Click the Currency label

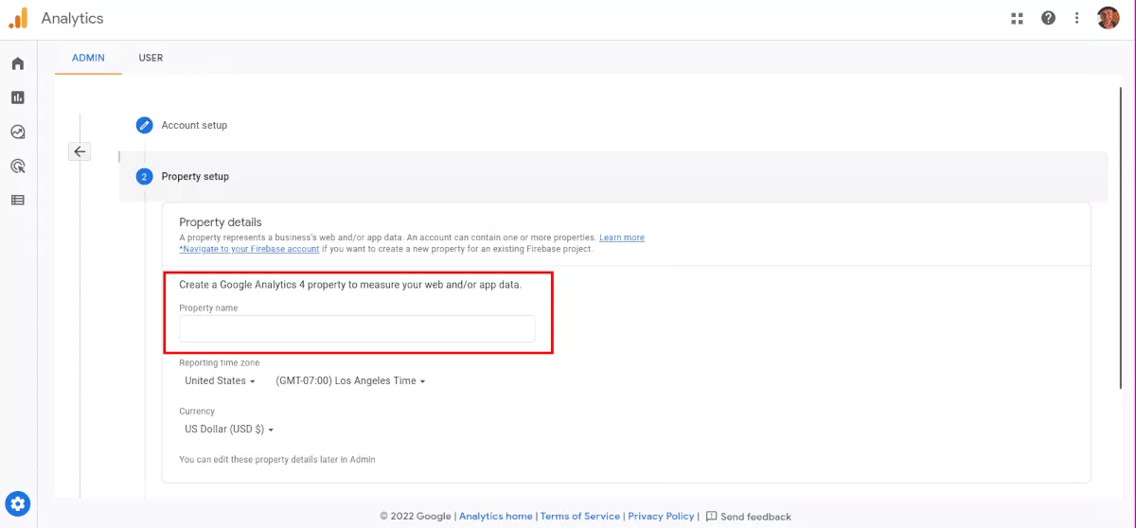point(197,412)
